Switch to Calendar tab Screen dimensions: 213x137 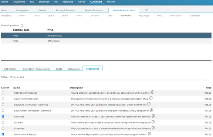coord(42,10)
